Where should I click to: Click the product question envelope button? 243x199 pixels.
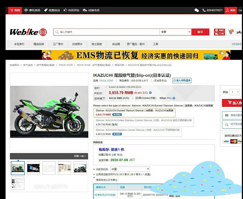click(232, 115)
